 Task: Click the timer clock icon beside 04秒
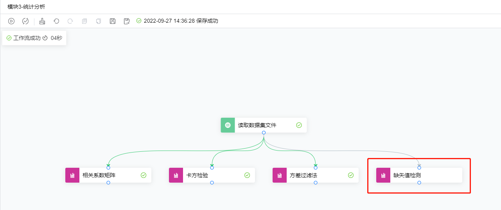click(45, 38)
